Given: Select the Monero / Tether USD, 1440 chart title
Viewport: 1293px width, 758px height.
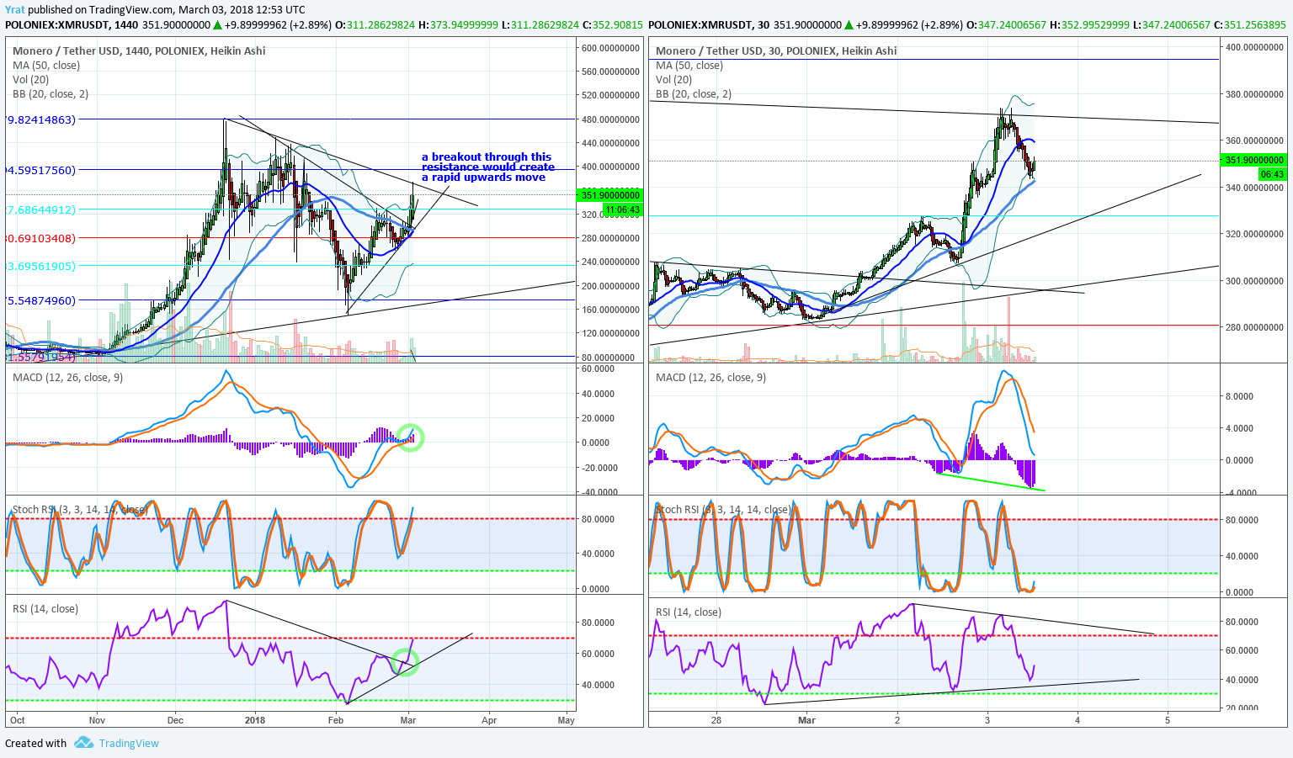Looking at the screenshot, I should pos(139,50).
